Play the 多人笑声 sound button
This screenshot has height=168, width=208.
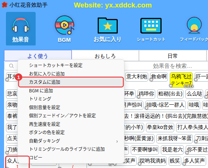195,161
